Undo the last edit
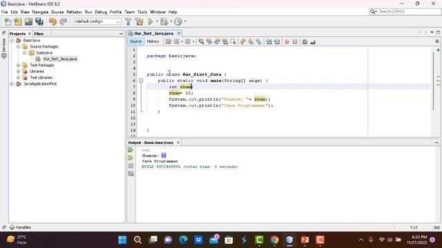The image size is (442, 248). (52, 21)
